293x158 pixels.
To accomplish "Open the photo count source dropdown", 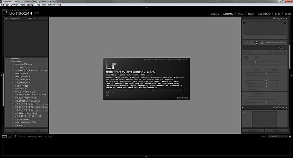I will click(x=50, y=136).
